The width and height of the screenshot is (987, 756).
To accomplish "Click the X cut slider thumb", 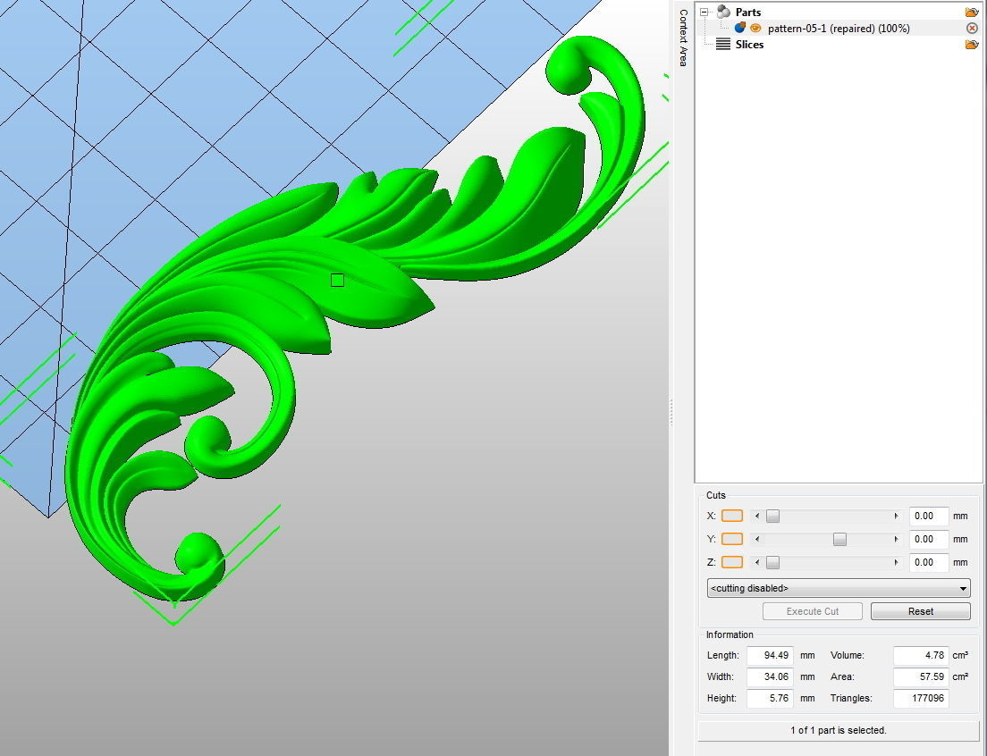I will [x=773, y=516].
